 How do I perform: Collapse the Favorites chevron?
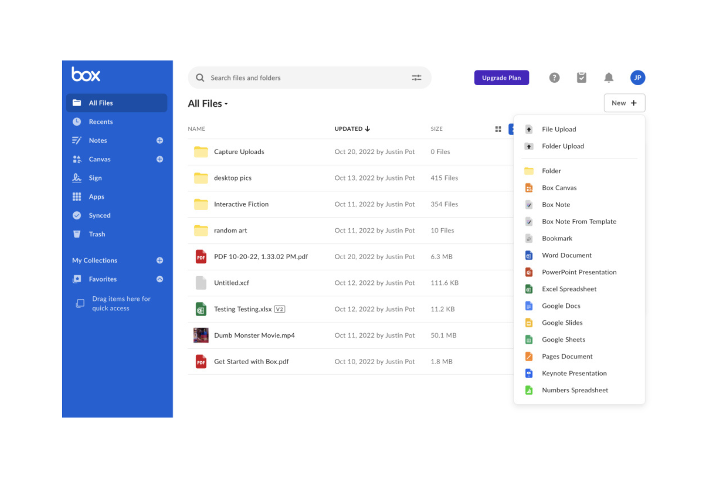160,279
